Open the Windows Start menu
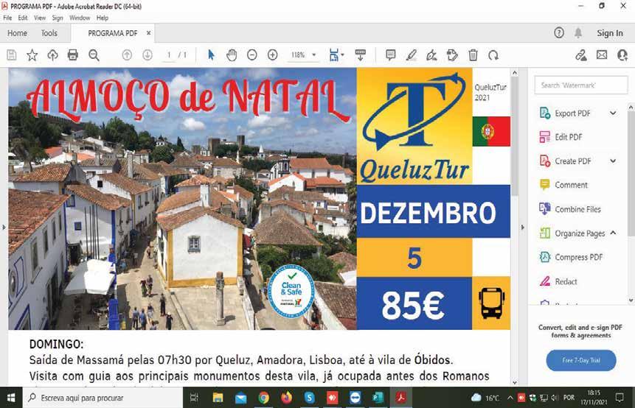 pyautogui.click(x=11, y=398)
